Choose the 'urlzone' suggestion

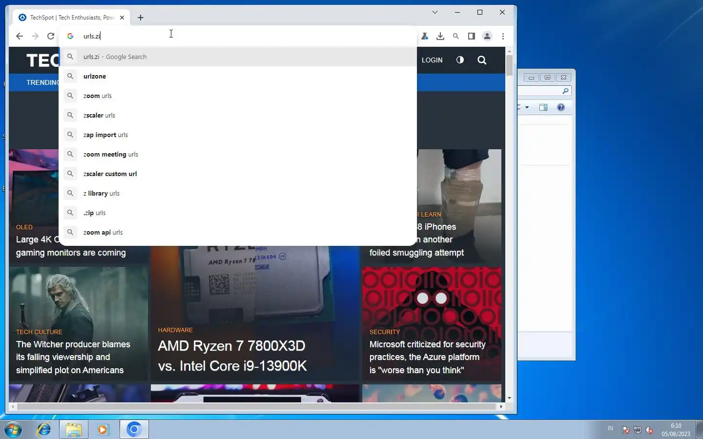(x=238, y=76)
